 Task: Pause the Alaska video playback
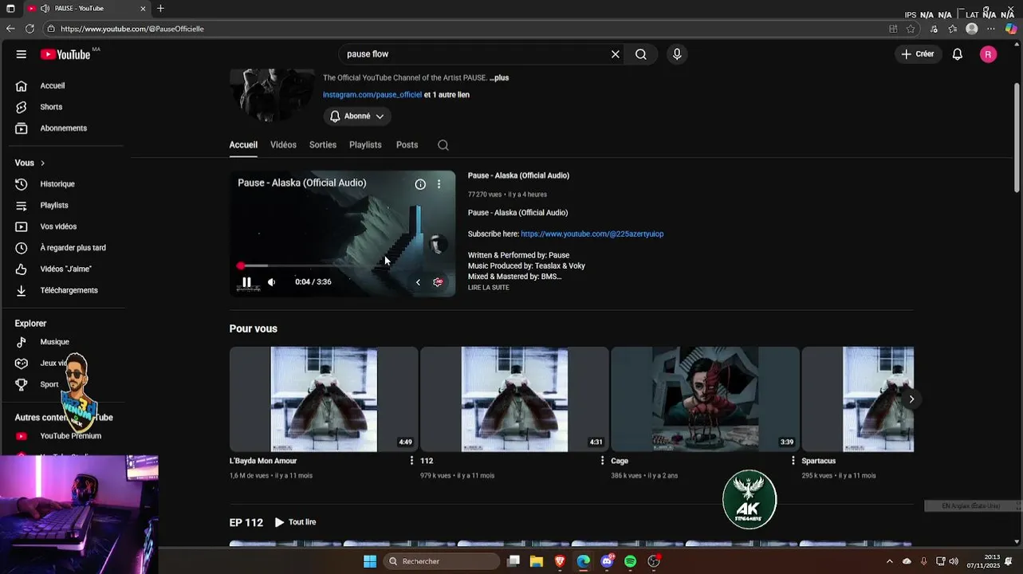tap(246, 282)
